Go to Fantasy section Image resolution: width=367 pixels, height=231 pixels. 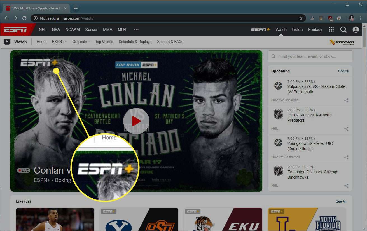pos(315,30)
